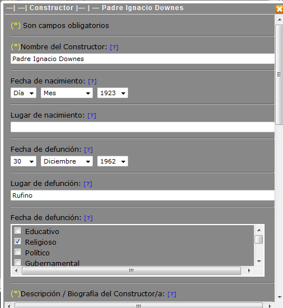Close the Constructor dialog with orange X
283x308 pixels.
tap(279, 9)
